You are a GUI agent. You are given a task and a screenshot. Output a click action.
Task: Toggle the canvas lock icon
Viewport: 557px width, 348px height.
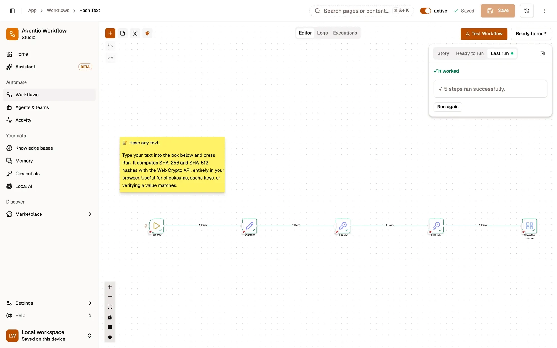[x=110, y=317]
